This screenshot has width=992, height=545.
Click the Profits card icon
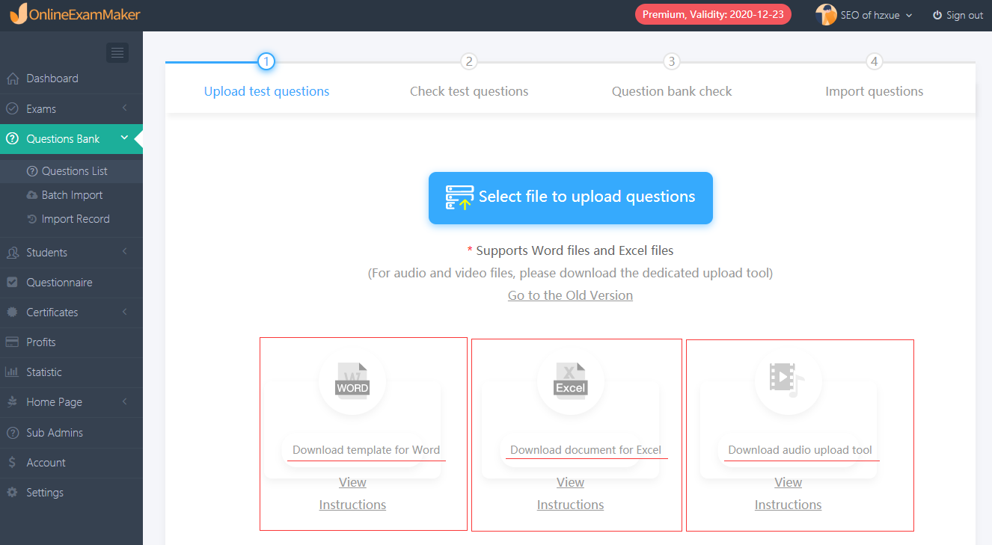coord(12,342)
